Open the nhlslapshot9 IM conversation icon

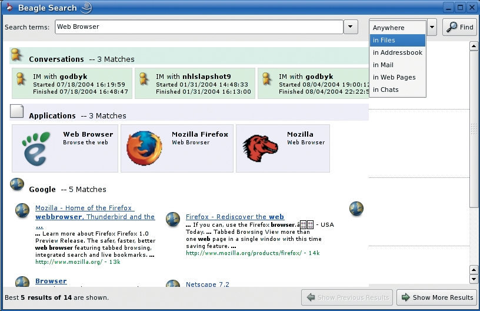click(x=144, y=79)
